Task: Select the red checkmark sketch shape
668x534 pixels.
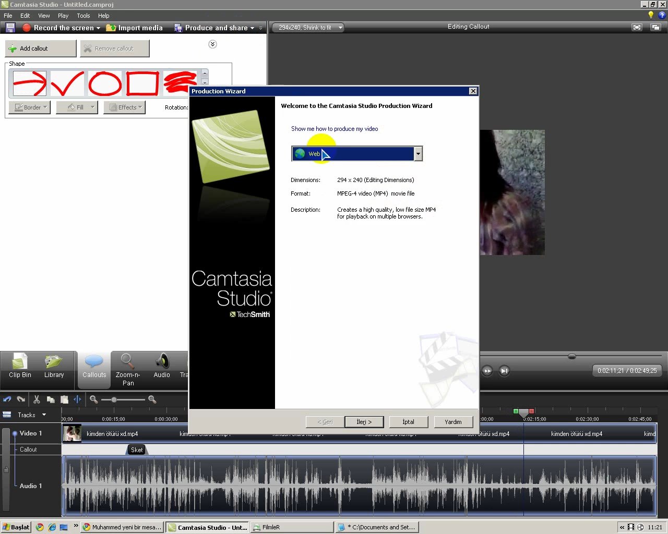Action: coord(67,83)
